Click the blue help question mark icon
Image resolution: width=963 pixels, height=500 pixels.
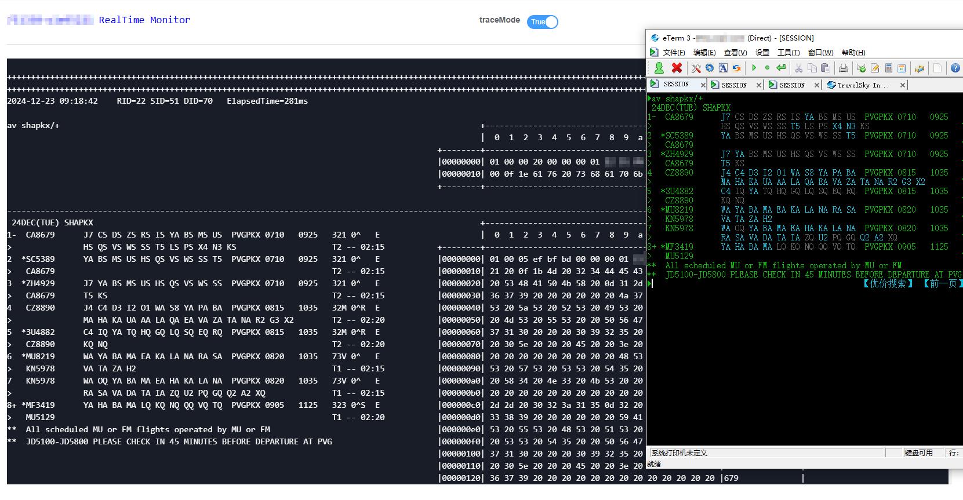click(955, 68)
